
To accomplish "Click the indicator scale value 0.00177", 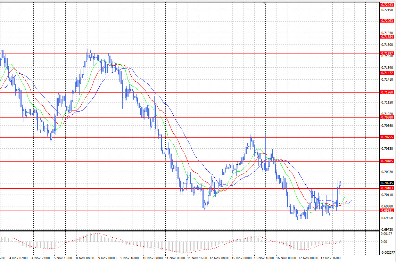I will click(387, 234).
